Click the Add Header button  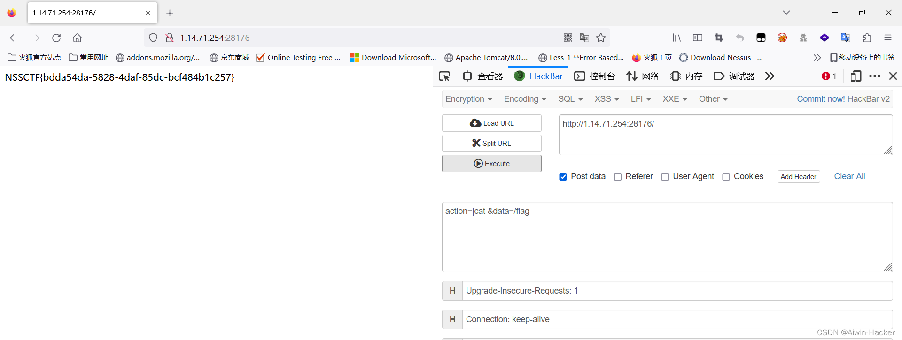tap(799, 177)
